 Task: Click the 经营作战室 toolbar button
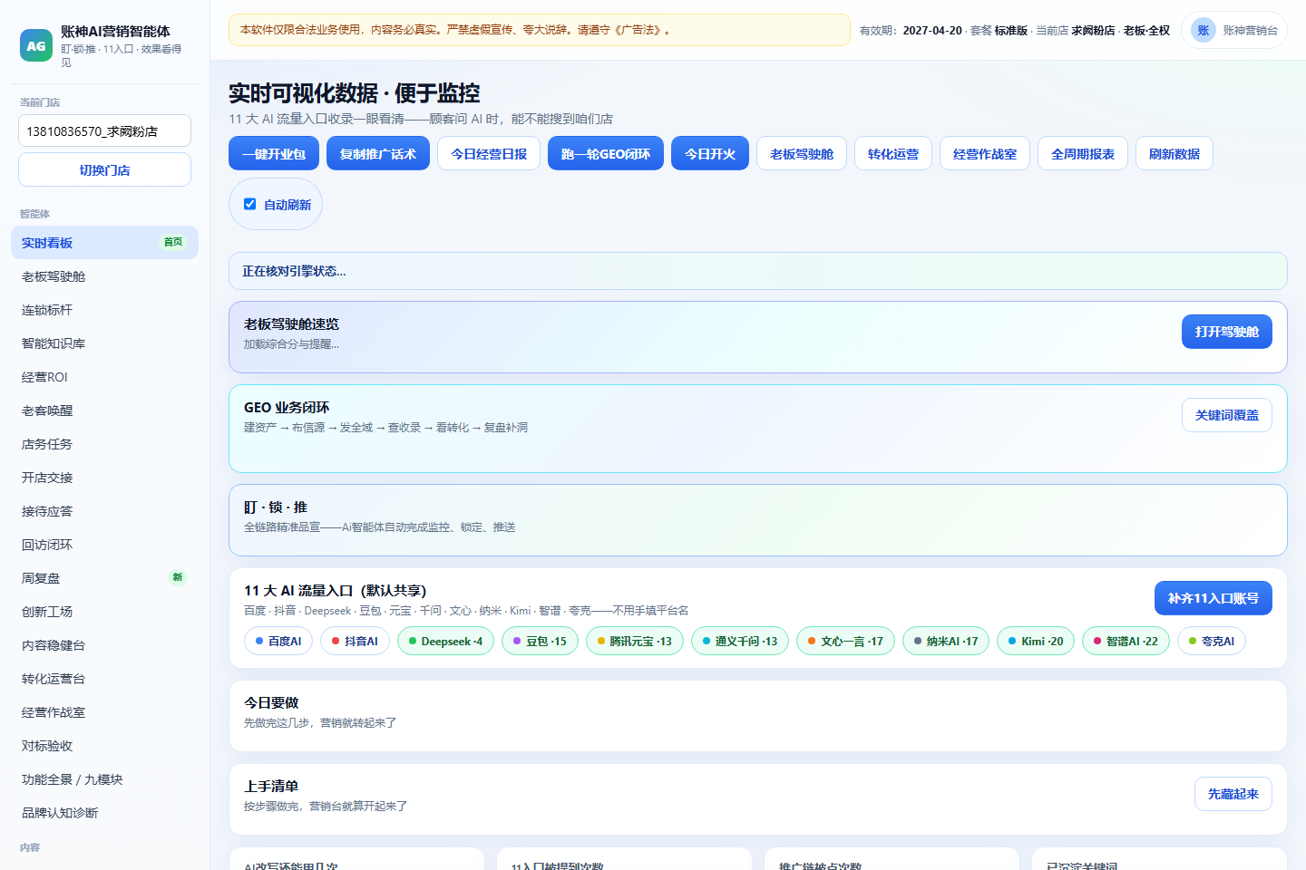[x=985, y=154]
